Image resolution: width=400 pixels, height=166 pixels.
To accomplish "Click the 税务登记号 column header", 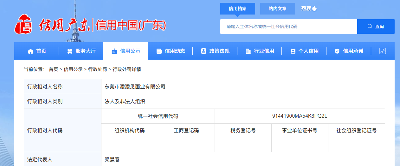I will click(x=243, y=130).
